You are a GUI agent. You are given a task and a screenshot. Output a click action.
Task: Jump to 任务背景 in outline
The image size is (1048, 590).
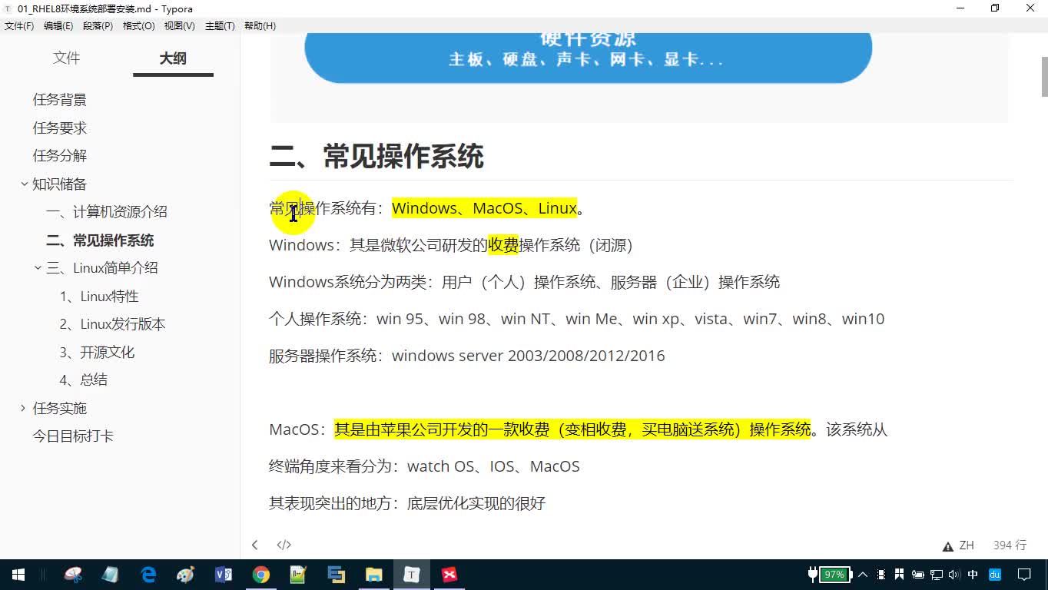click(60, 100)
